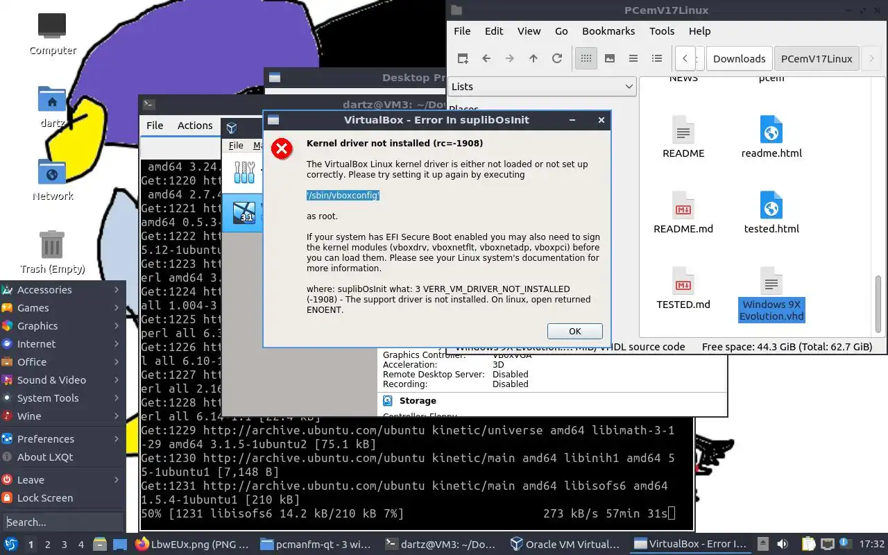Select tested.html file icon
The height and width of the screenshot is (555, 888).
coord(771,212)
